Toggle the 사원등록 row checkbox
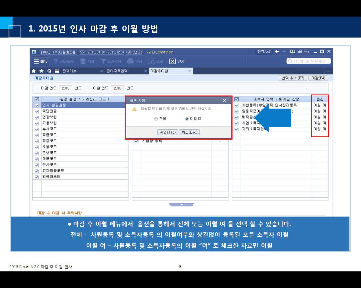The width and height of the screenshot is (361, 288). point(236,105)
